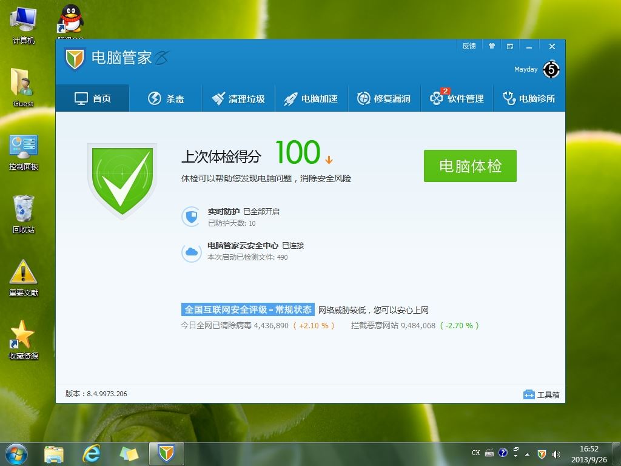Click the orange score down arrow
The width and height of the screenshot is (621, 466).
tap(329, 160)
